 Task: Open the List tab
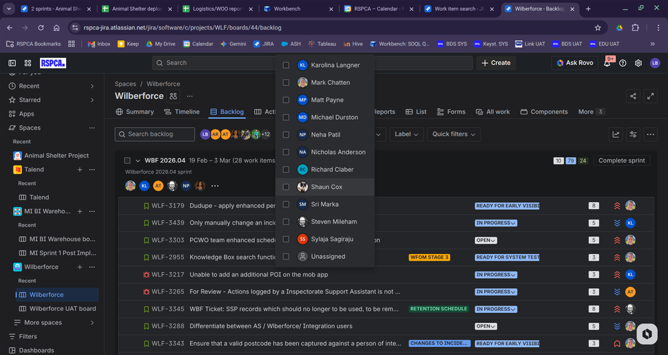pos(416,112)
